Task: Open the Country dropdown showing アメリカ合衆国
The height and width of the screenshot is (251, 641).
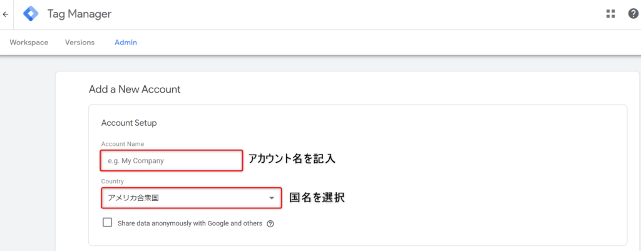Action: pyautogui.click(x=192, y=198)
